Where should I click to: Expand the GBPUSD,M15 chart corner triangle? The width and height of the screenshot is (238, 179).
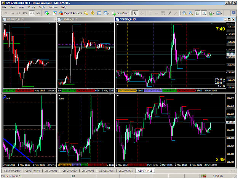(x=5, y=24)
